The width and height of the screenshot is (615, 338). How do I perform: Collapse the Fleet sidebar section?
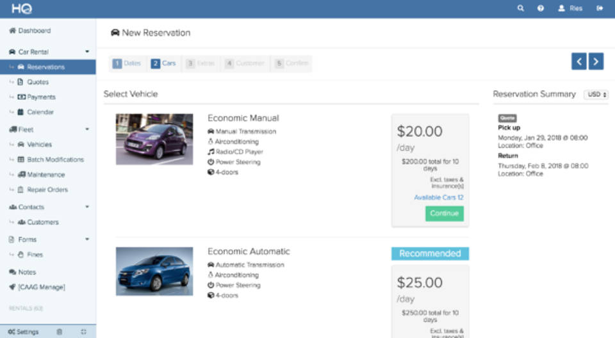[87, 129]
